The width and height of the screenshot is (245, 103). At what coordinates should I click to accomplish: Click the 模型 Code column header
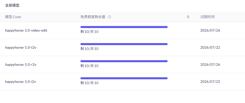pos(13,17)
